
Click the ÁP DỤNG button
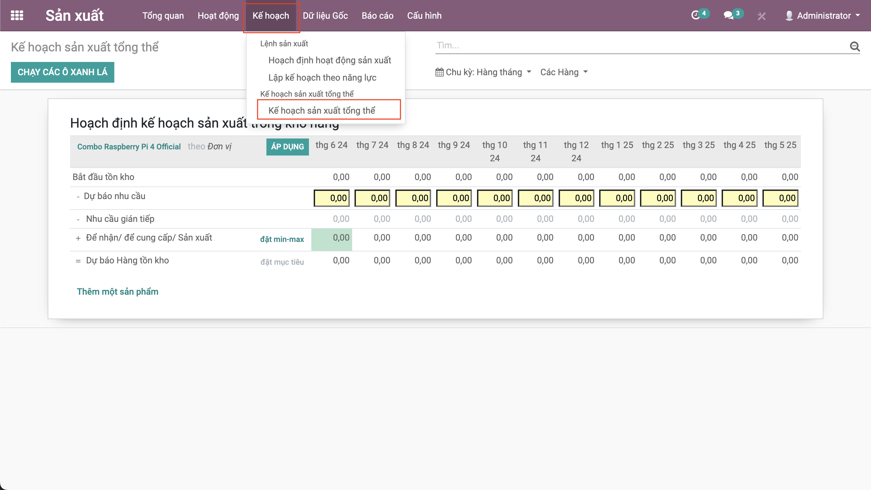click(x=287, y=147)
